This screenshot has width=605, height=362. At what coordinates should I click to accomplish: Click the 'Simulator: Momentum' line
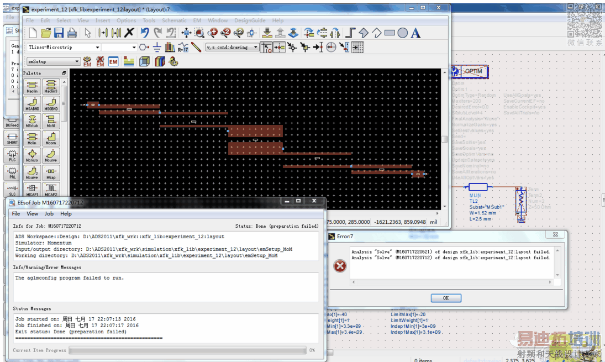click(43, 243)
